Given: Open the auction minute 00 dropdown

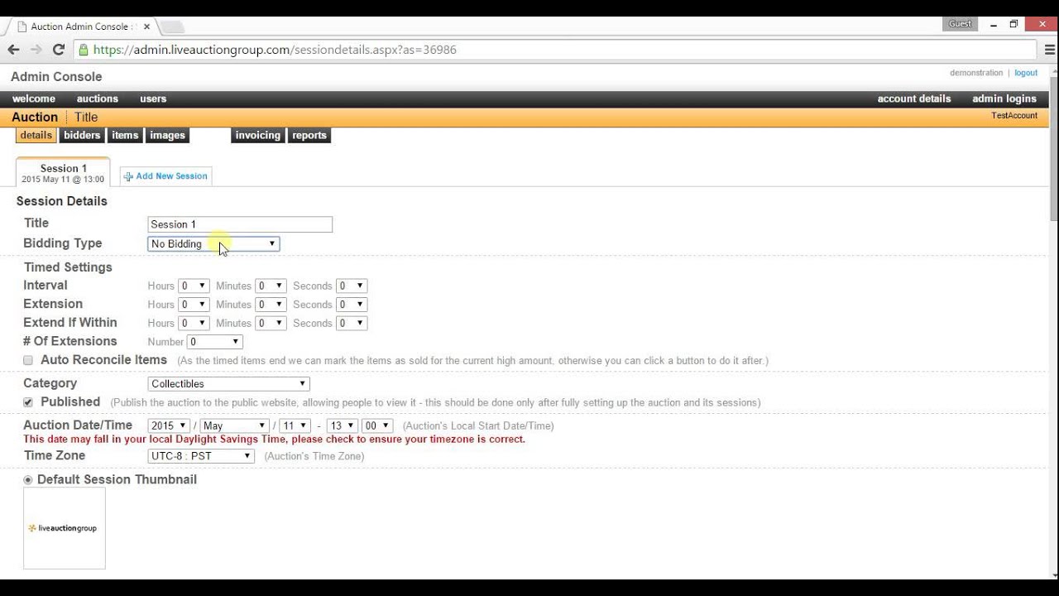Looking at the screenshot, I should (x=377, y=425).
